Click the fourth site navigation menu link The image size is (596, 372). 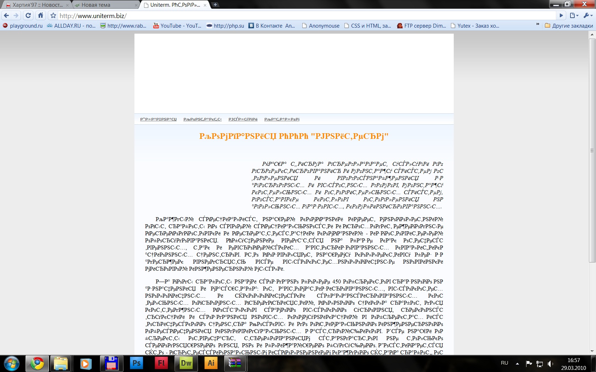click(x=282, y=119)
